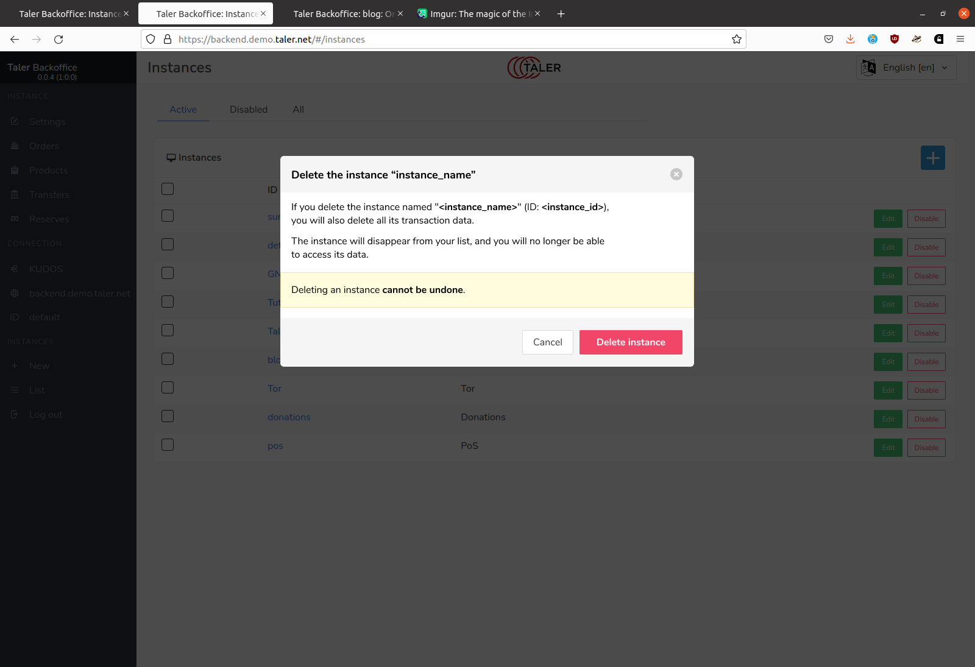Click the plus icon to add instance
Viewport: 975px width, 667px height.
coord(932,158)
